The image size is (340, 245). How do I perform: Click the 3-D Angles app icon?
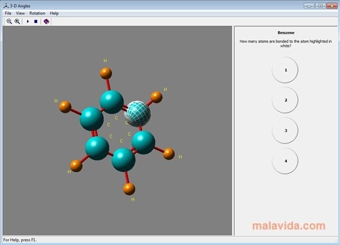point(6,6)
